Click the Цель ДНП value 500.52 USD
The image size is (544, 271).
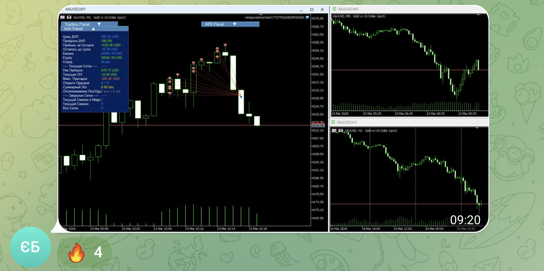coord(110,37)
